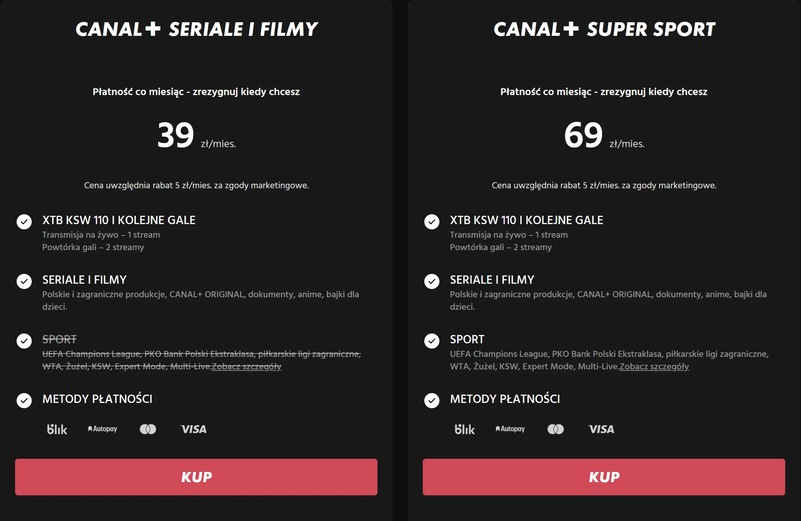Click checkmark beside struck-through SPORT in left plan
801x521 pixels.
point(24,341)
